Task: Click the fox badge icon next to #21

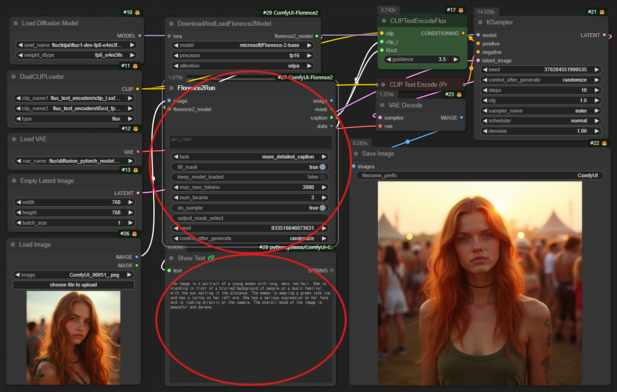Action: [x=602, y=12]
